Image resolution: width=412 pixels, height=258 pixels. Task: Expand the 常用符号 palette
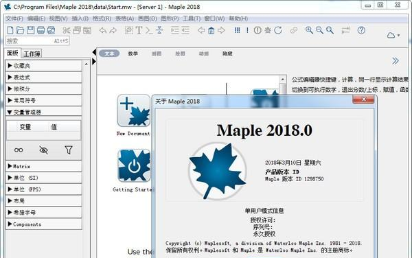[44, 100]
